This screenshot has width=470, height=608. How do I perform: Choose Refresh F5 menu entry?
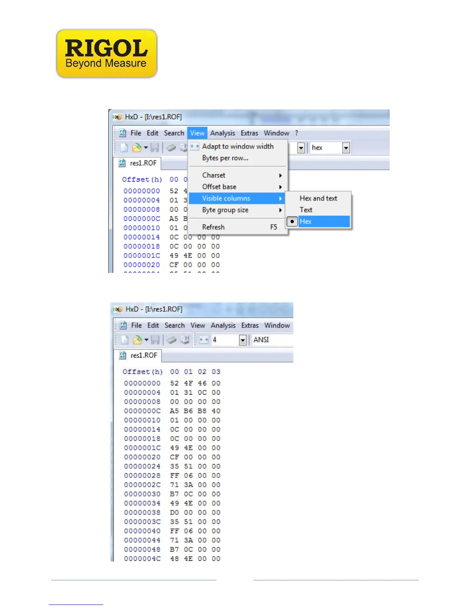click(x=238, y=227)
